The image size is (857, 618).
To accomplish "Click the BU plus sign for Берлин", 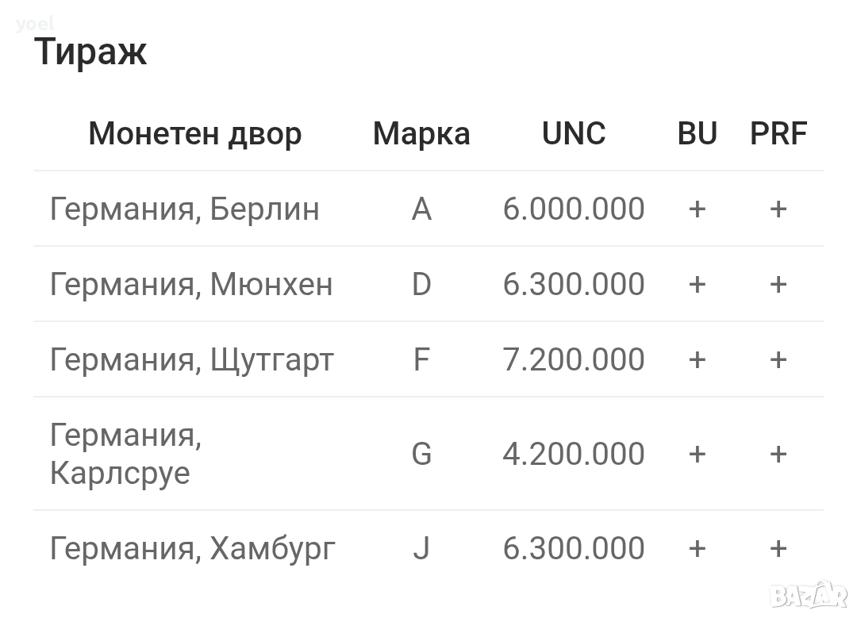I will (697, 209).
